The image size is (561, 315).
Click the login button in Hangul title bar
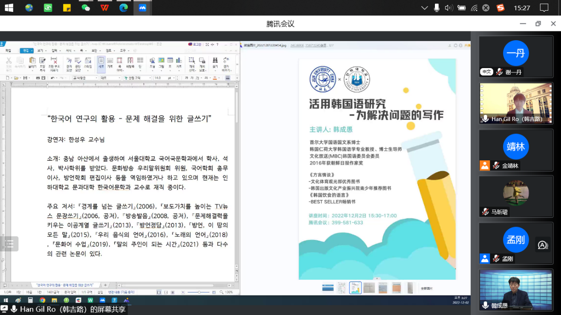194,44
